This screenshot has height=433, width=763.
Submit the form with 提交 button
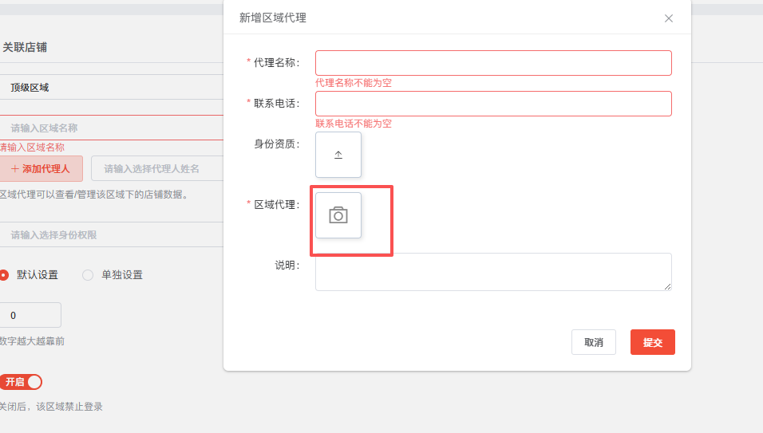[x=652, y=342]
